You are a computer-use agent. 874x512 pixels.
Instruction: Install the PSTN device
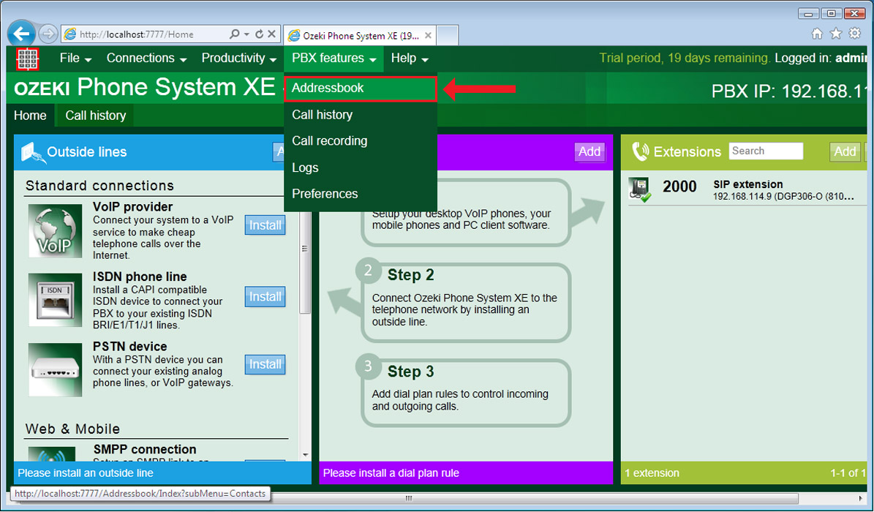[265, 365]
